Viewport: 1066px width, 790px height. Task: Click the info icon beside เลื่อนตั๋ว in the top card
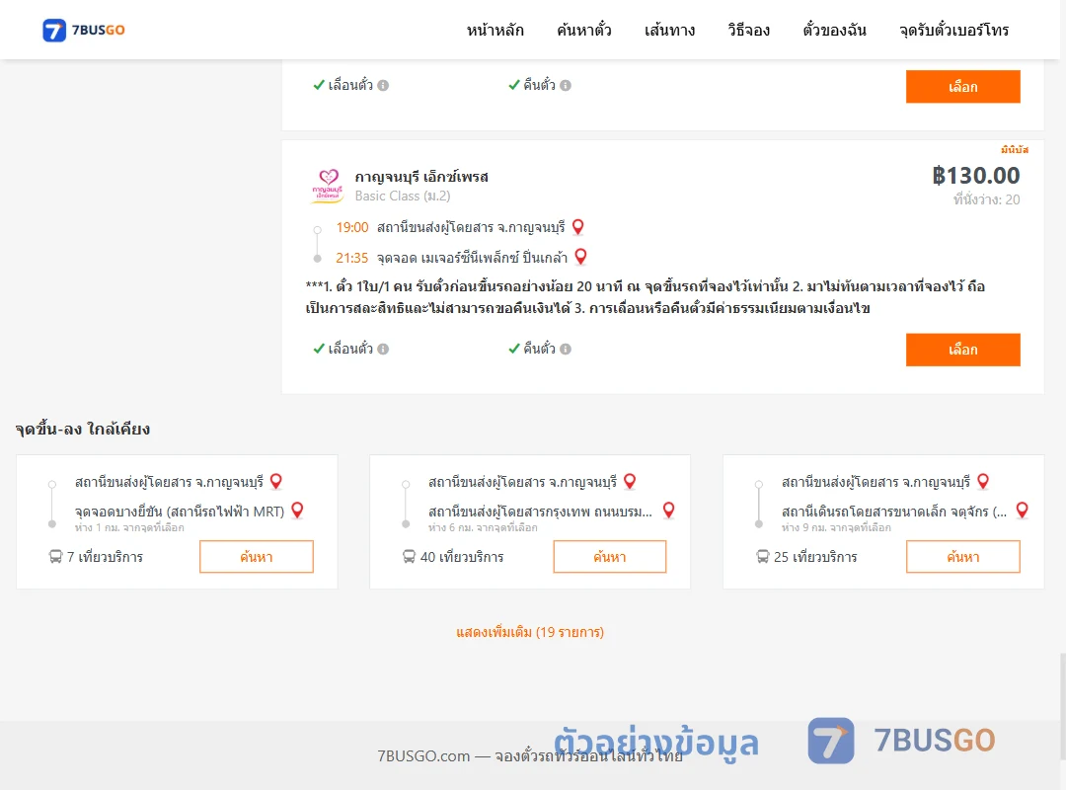click(383, 85)
